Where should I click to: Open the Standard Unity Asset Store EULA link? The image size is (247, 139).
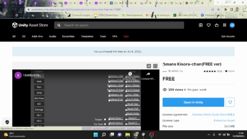tap(213, 115)
